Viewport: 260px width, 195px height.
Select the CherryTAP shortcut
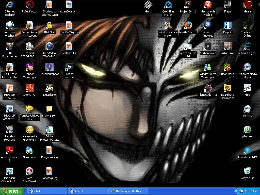pos(29,88)
